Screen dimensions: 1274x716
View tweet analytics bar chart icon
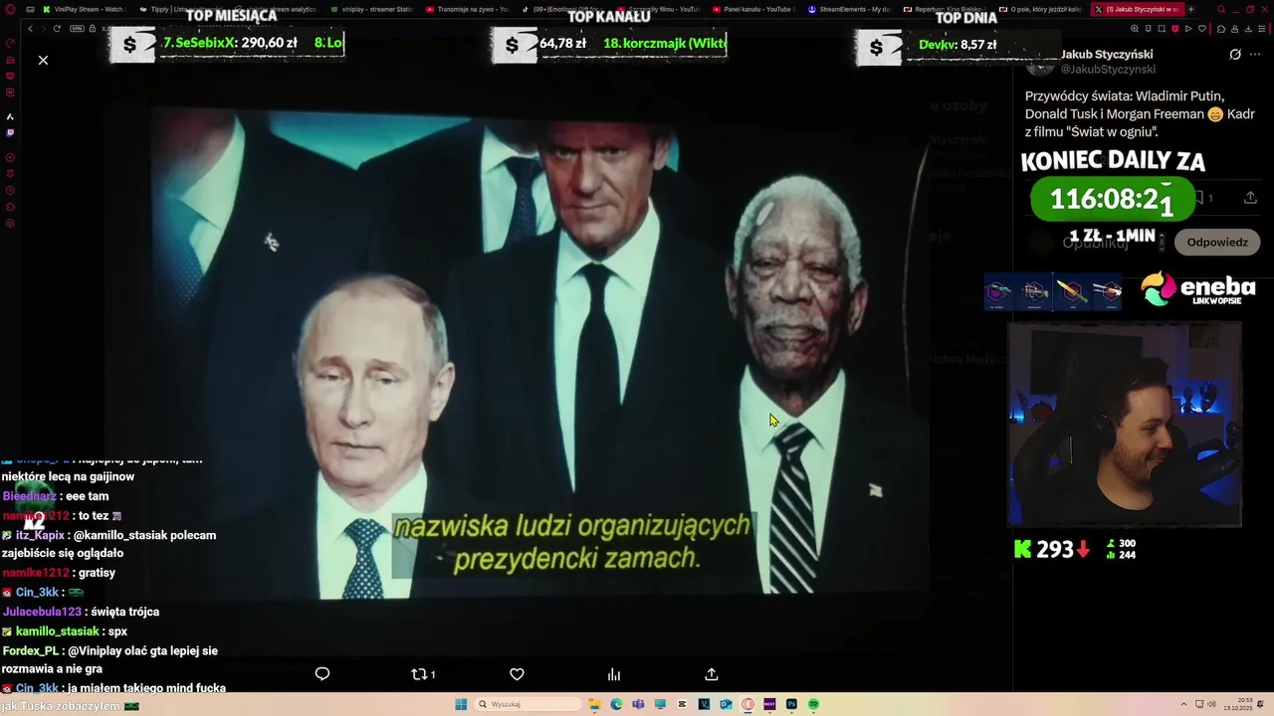click(614, 674)
